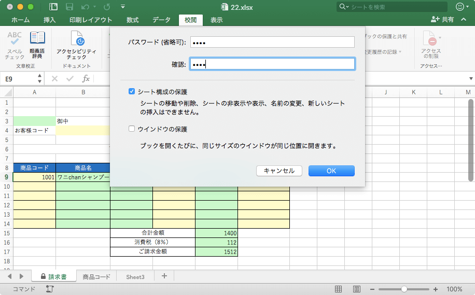The height and width of the screenshot is (295, 475).
Task: Switch to Normal view in status bar
Action: (x=339, y=289)
